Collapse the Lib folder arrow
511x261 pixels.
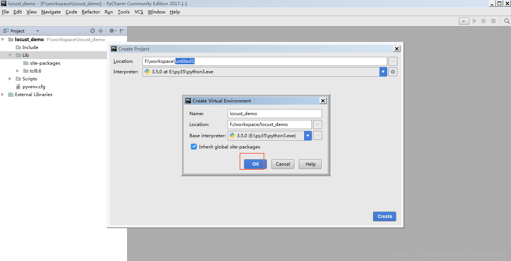pyautogui.click(x=10, y=55)
